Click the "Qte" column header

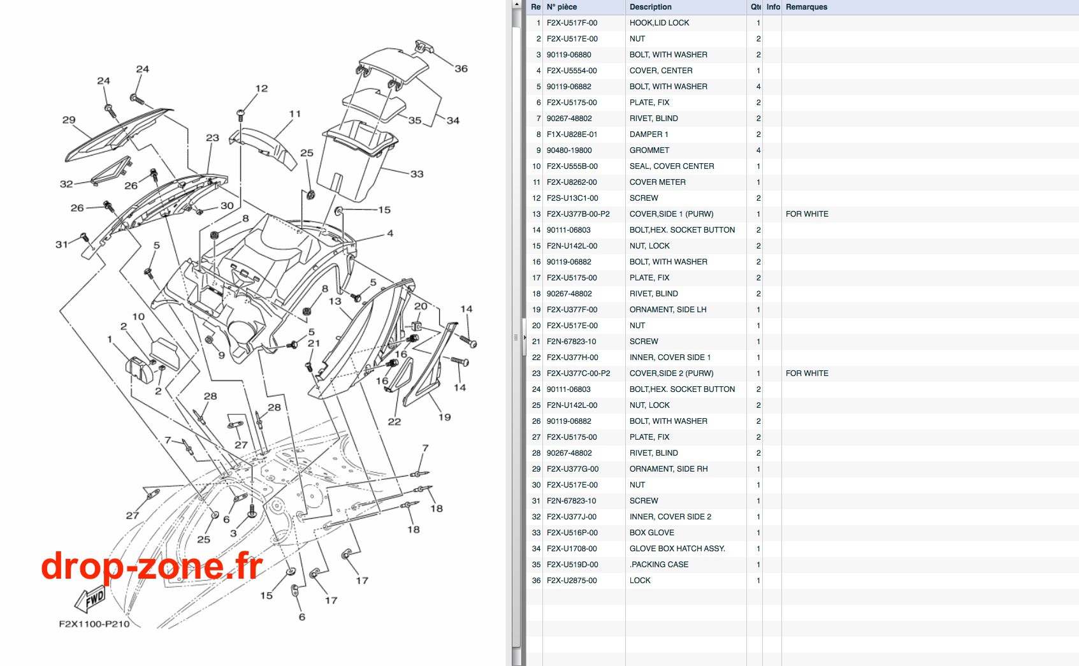[x=755, y=7]
